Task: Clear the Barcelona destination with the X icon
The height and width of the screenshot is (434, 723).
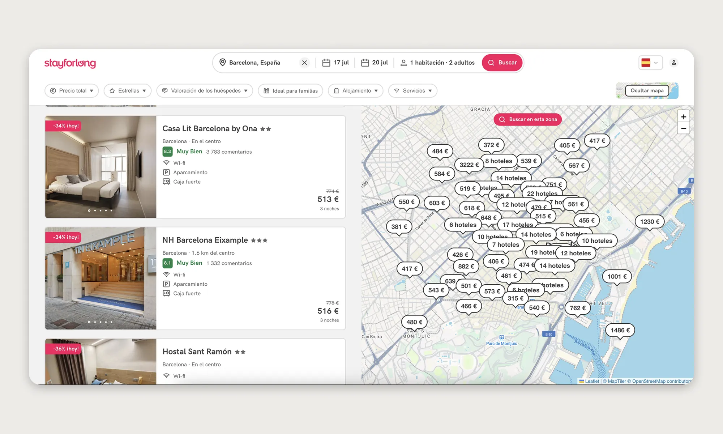Action: coord(304,63)
